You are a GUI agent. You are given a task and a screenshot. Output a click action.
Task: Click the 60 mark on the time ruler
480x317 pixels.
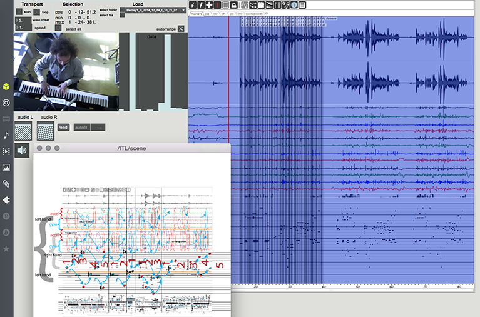[391, 287]
